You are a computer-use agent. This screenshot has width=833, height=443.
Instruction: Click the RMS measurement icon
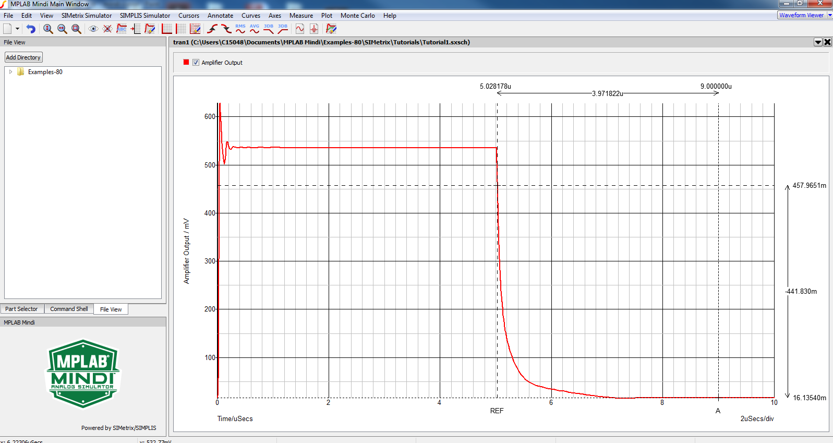[240, 29]
